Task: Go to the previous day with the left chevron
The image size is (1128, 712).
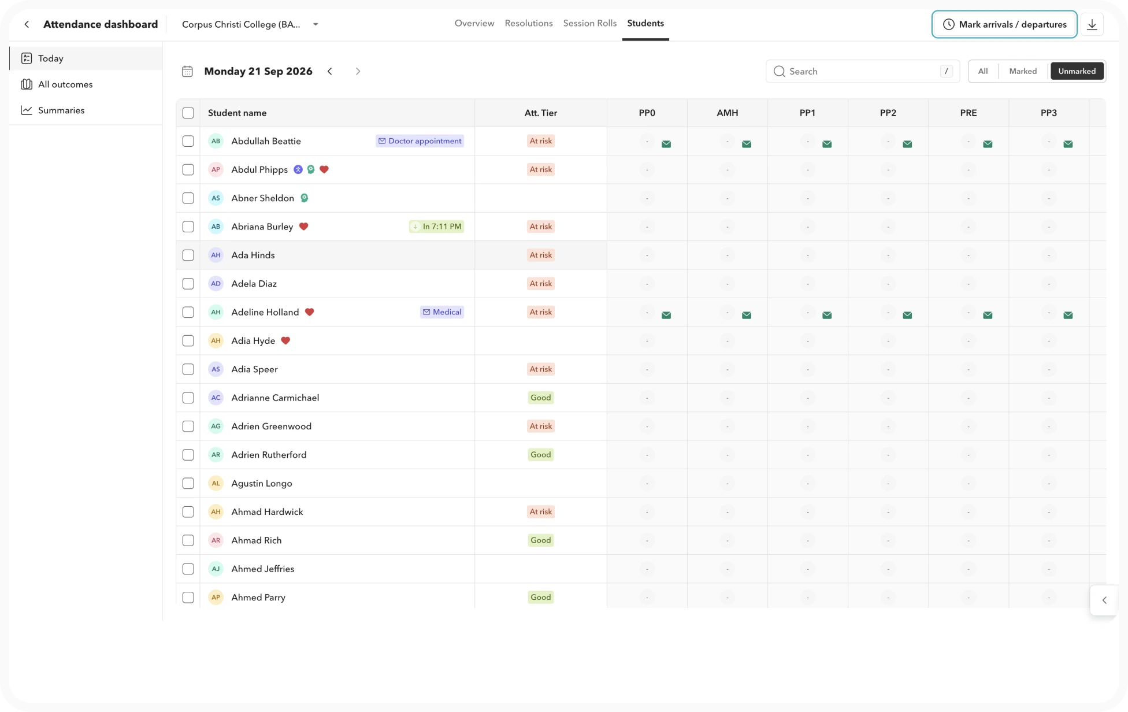Action: (330, 71)
